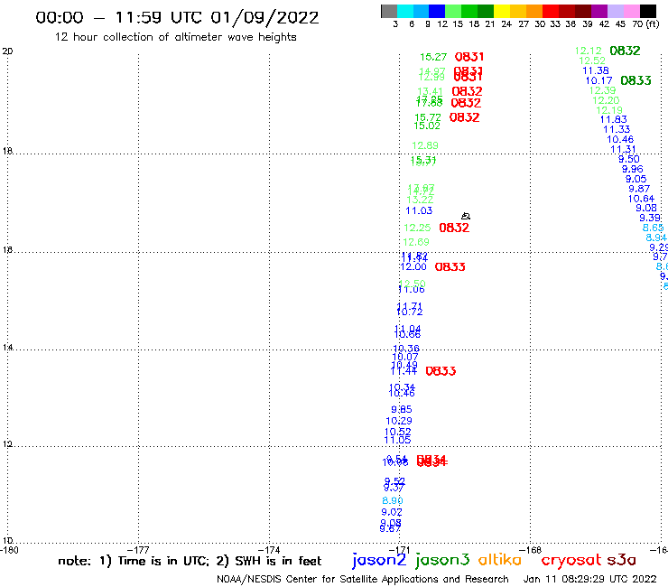The width and height of the screenshot is (668, 587).
Task: Click the altika satellite legend label
Action: [x=500, y=560]
